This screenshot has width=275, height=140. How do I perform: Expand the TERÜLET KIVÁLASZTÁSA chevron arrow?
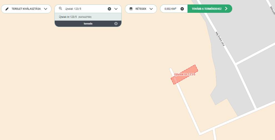(46, 9)
